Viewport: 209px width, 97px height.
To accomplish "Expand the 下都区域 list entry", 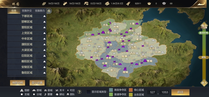I will point(27,16).
